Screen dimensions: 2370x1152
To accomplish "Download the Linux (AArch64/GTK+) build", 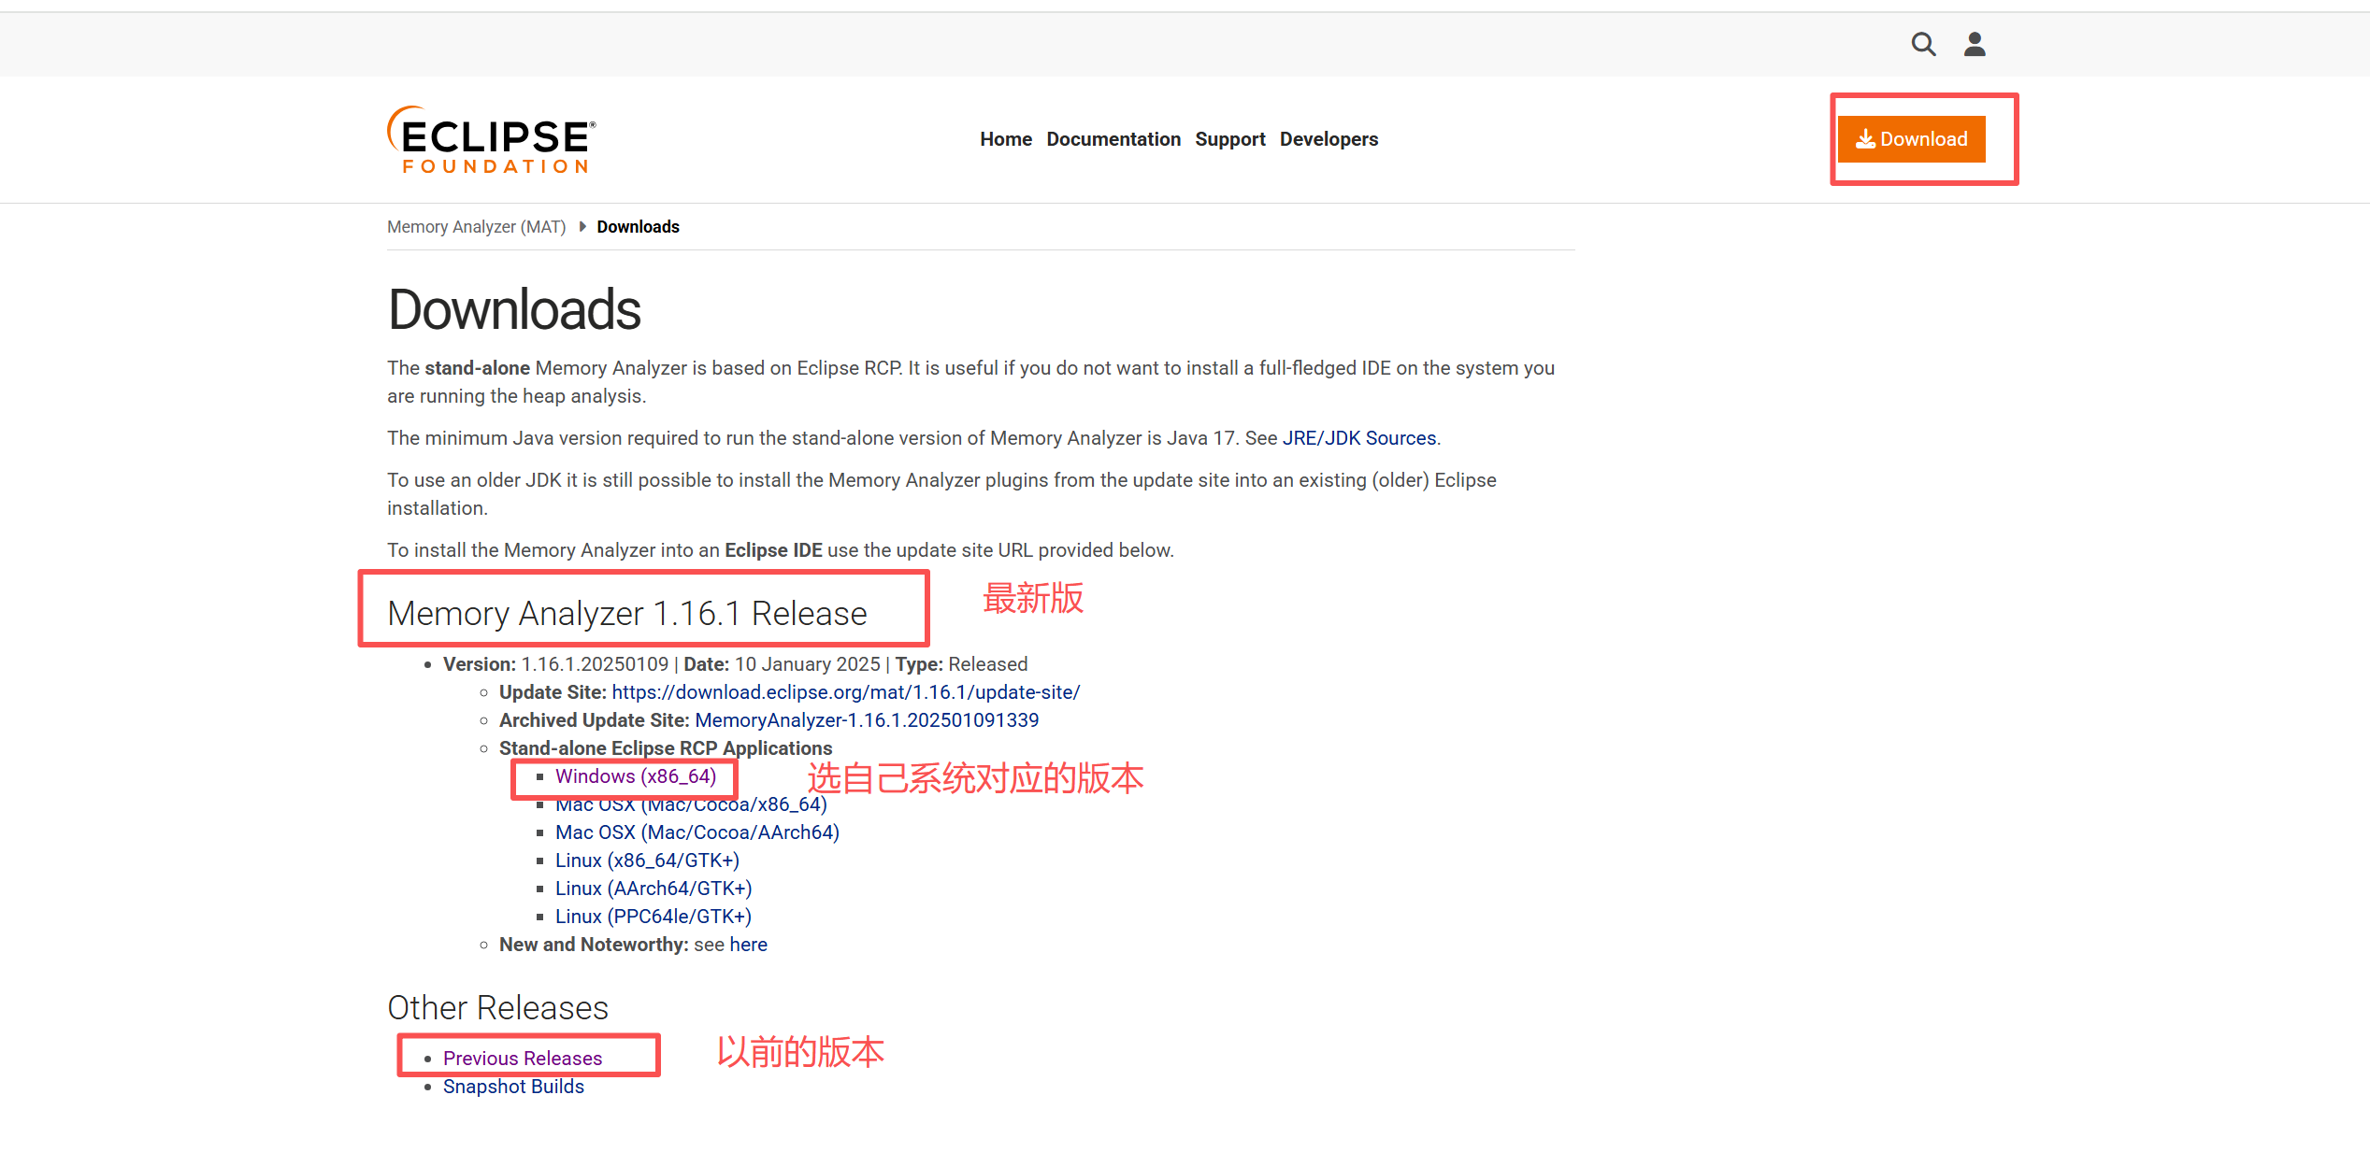I will point(653,889).
